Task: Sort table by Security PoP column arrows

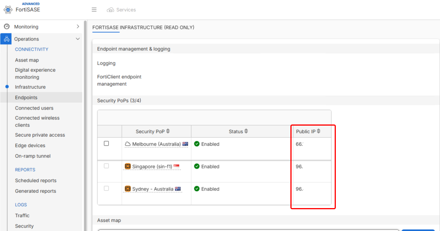Action: 168,131
